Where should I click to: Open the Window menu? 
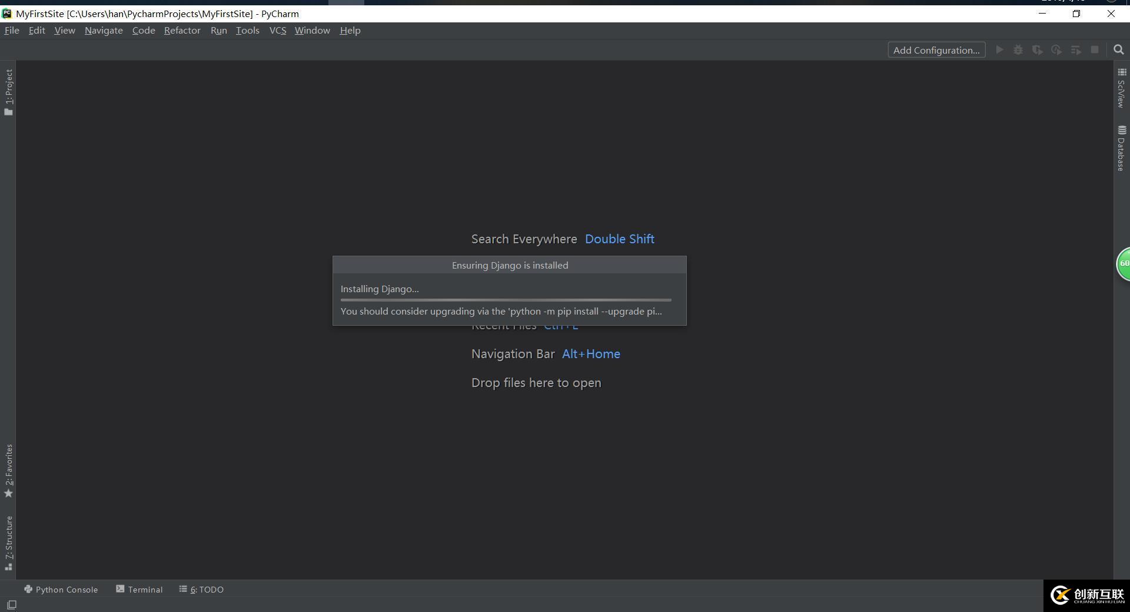[x=313, y=31]
